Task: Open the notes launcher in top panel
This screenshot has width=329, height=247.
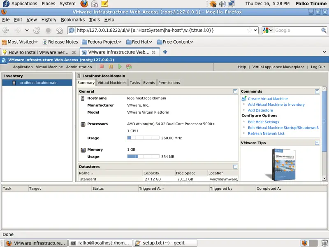Action: click(x=104, y=4)
